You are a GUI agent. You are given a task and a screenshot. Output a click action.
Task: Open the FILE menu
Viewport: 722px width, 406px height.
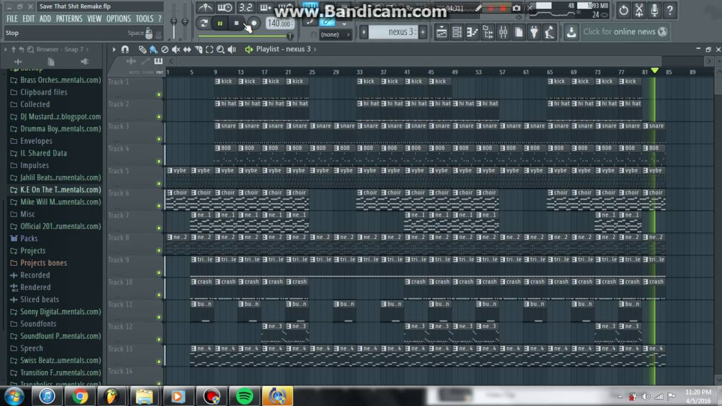pos(12,19)
